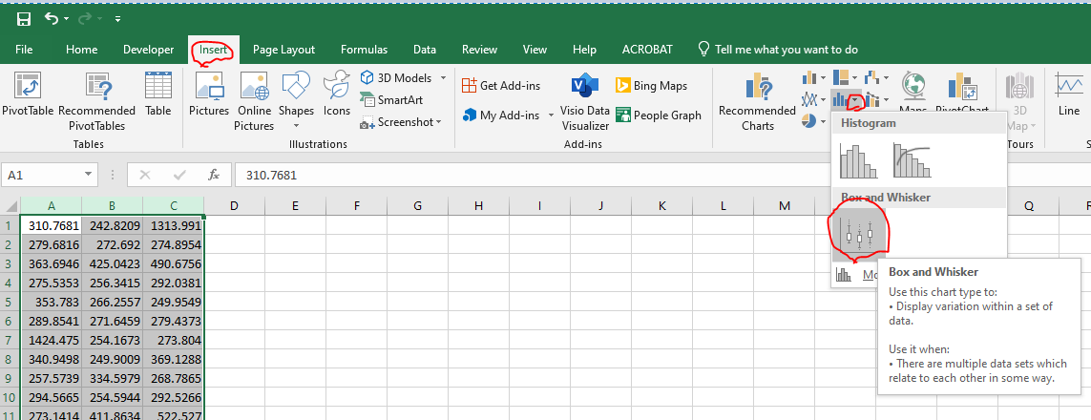Image resolution: width=1091 pixels, height=420 pixels.
Task: Open Recommended PivotTables
Action: click(x=96, y=101)
